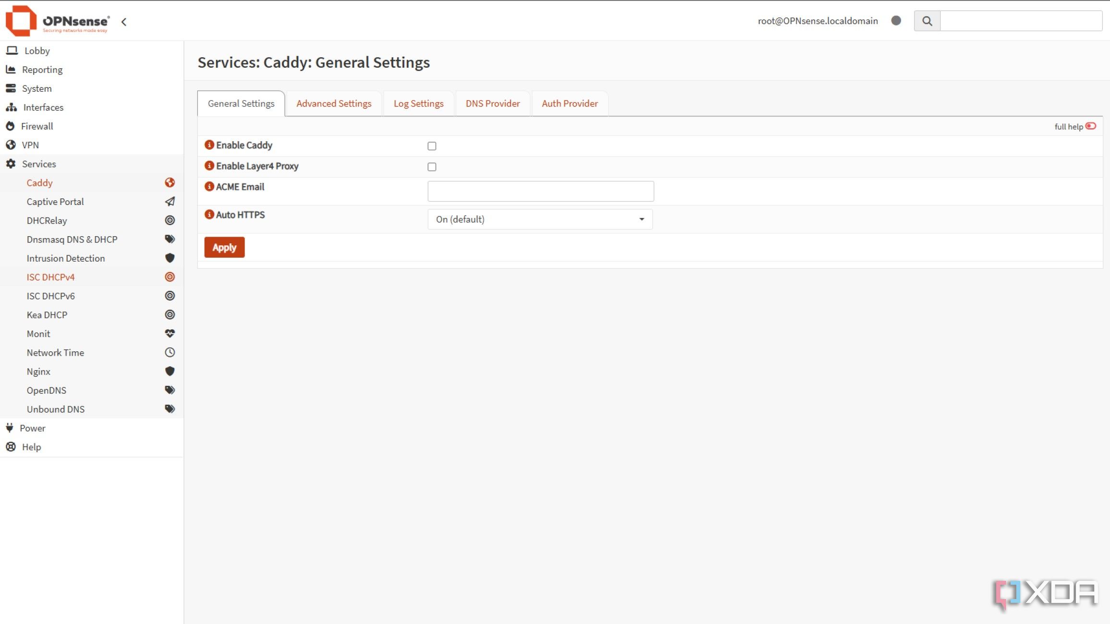
Task: Click the Enable Layer4 Proxy info icon
Action: pos(209,166)
